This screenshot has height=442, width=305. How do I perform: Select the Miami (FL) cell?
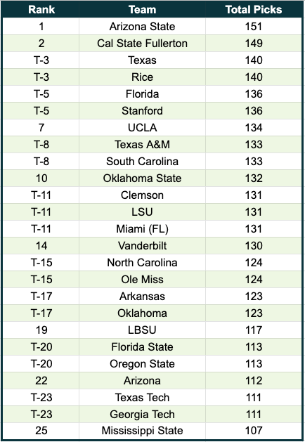pos(142,229)
